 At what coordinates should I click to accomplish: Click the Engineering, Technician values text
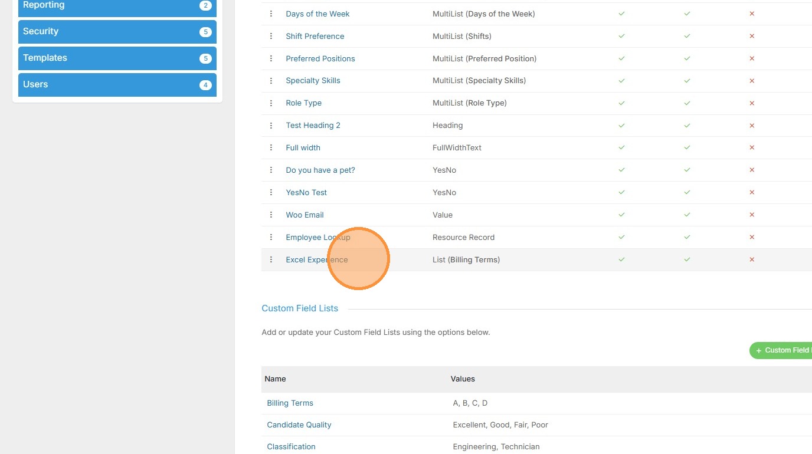[496, 447]
